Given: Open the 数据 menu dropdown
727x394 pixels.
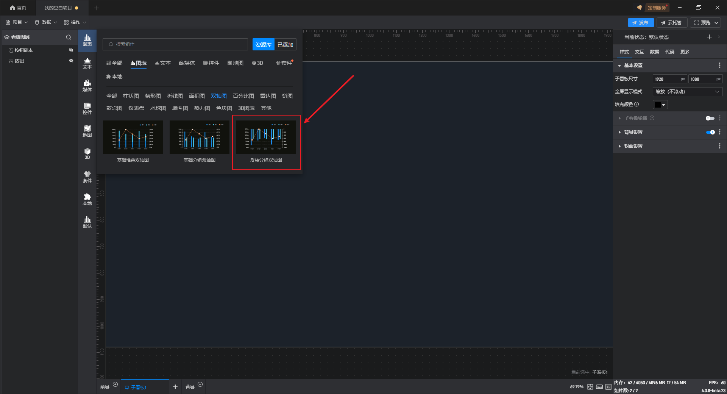Looking at the screenshot, I should tap(46, 22).
